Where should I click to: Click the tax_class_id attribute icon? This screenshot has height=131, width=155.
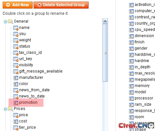(16, 53)
